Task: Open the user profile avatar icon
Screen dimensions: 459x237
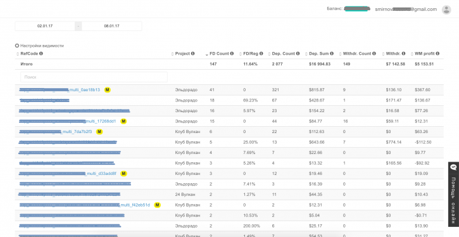Action: pos(446,10)
